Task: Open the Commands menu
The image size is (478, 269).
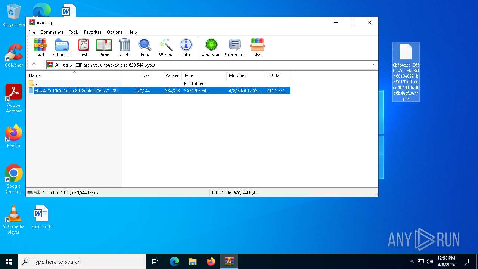Action: (52, 32)
